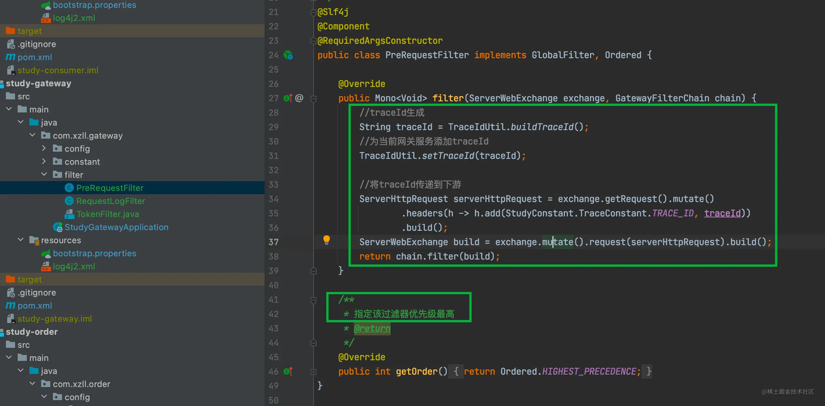Viewport: 825px width, 406px height.
Task: Collapse the study-gateway main folder
Action: click(9, 109)
